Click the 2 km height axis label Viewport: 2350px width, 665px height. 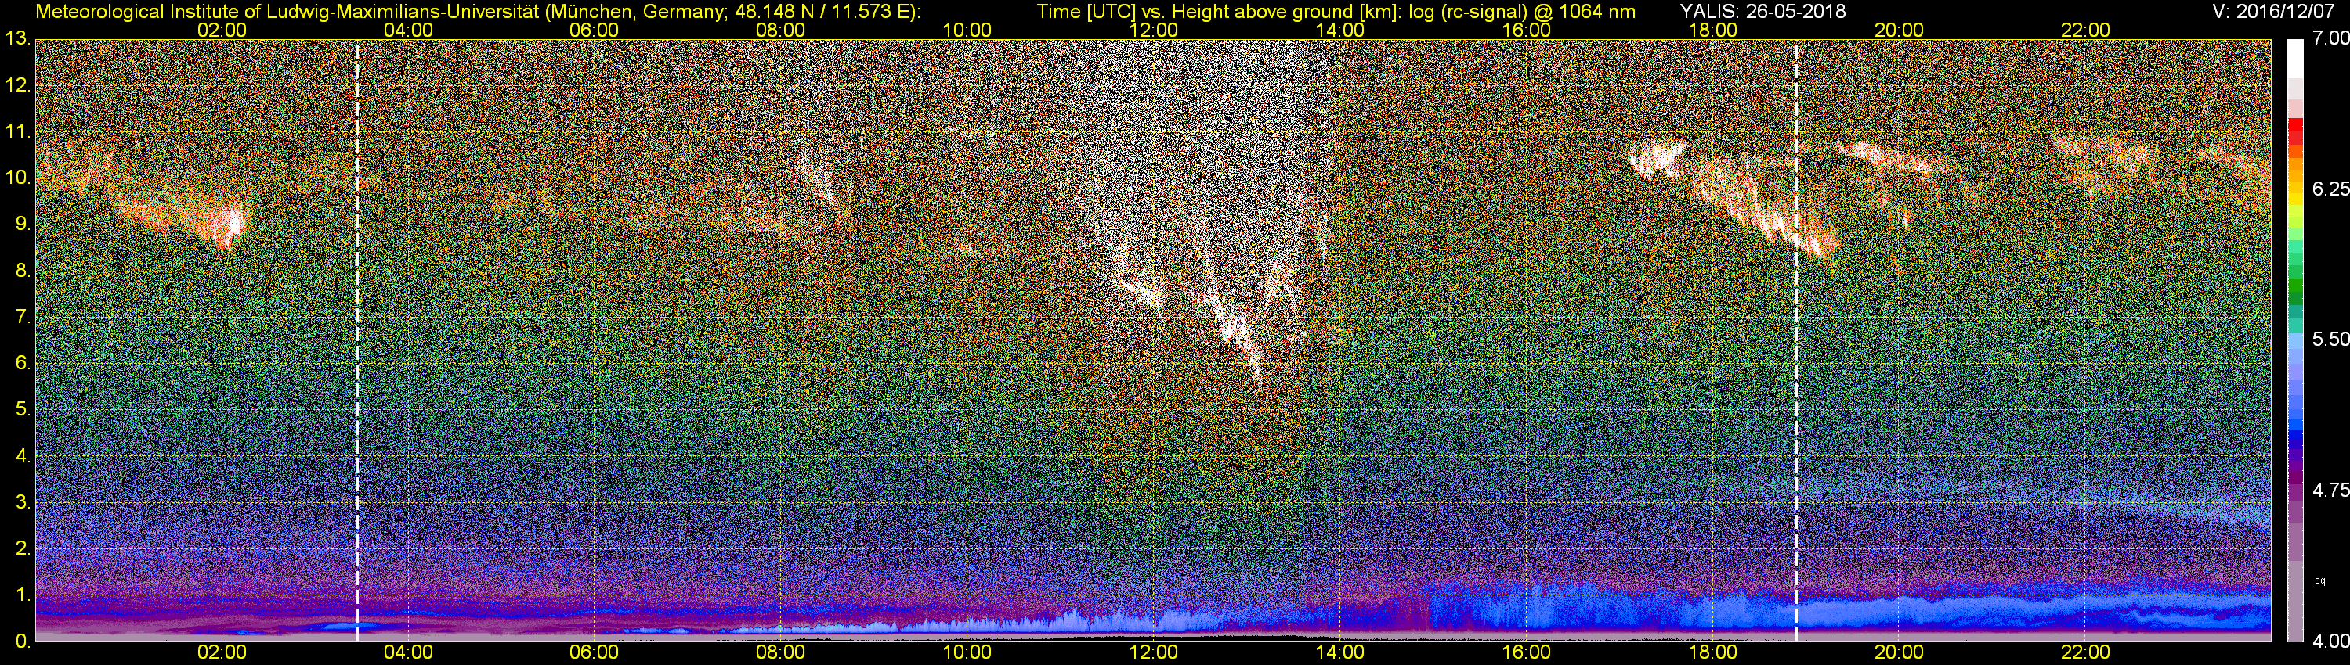pyautogui.click(x=22, y=549)
